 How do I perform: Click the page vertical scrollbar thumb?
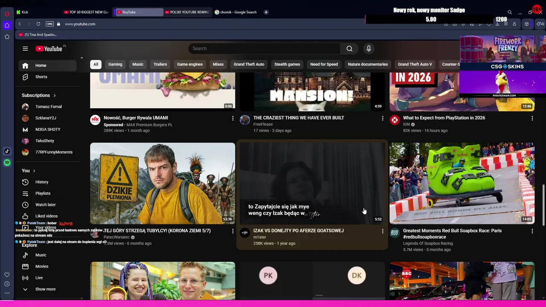543,205
